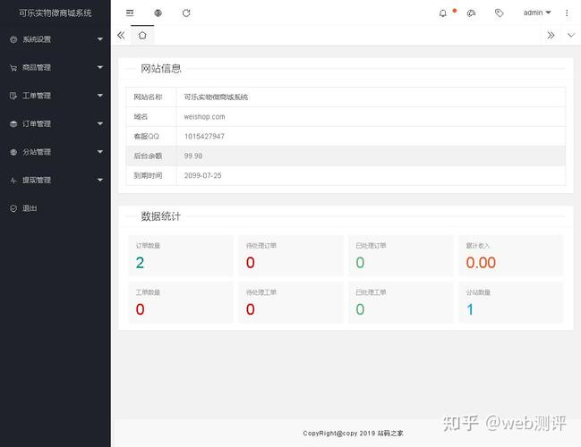Click the 订单管理 sidebar icon
This screenshot has height=447, width=581.
(x=13, y=123)
